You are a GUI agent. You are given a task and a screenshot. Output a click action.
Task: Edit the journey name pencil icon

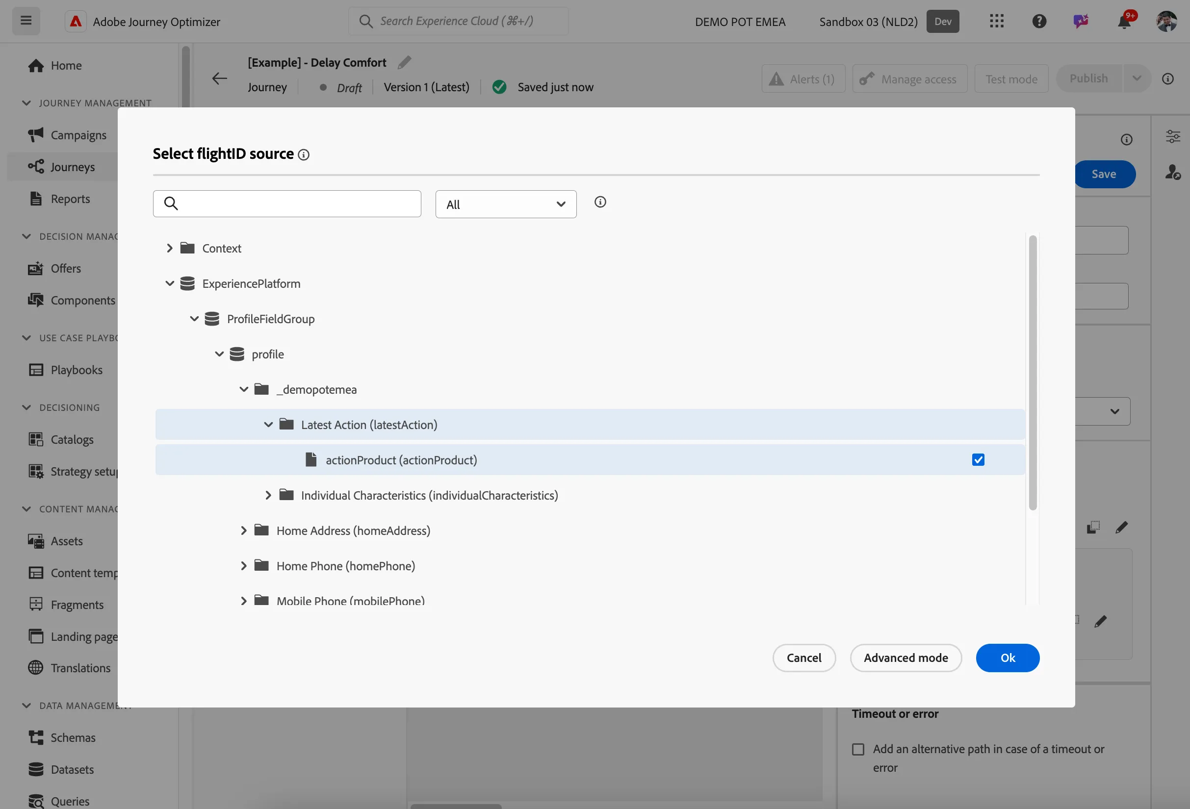click(405, 62)
